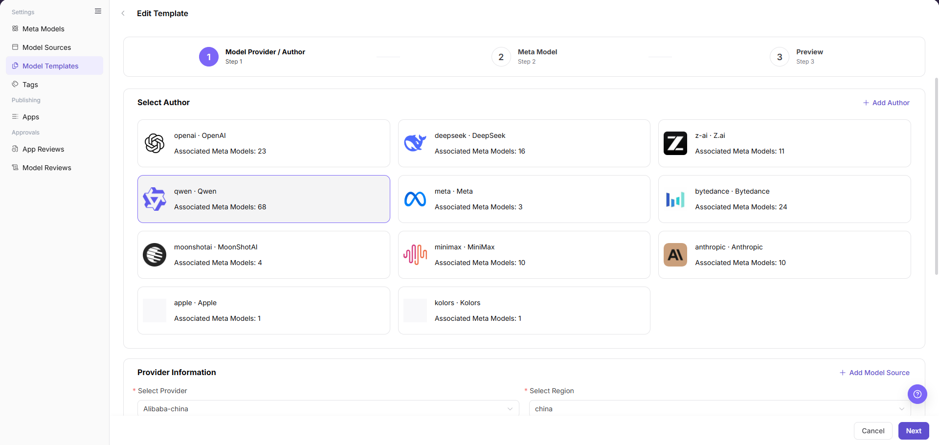The height and width of the screenshot is (445, 939).
Task: Click the MiniMax waveform logo
Action: coord(415,255)
